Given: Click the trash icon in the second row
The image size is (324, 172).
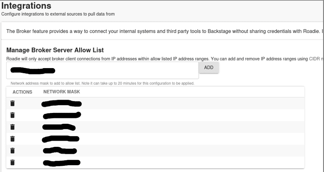Looking at the screenshot, I should point(13,115).
